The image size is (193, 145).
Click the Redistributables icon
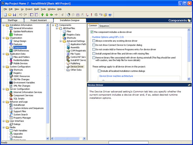coord(11,60)
